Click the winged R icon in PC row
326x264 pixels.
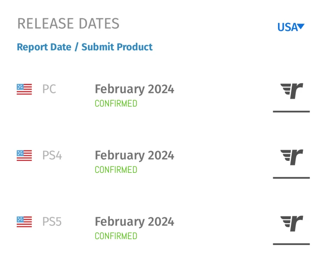point(292,91)
